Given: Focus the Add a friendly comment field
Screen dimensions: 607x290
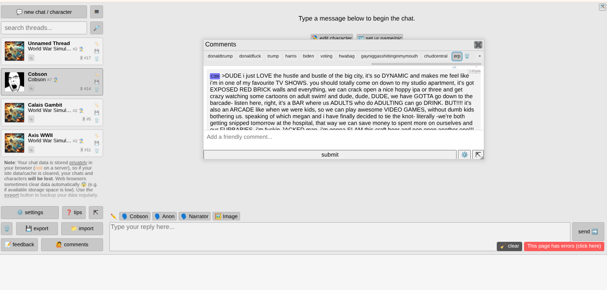Looking at the screenshot, I should (x=344, y=140).
